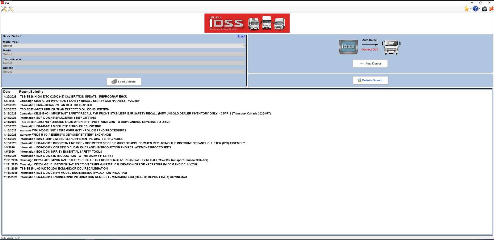Open the wrench and screwdriver tools icon
This screenshot has height=240, width=494.
pyautogui.click(x=4, y=9)
